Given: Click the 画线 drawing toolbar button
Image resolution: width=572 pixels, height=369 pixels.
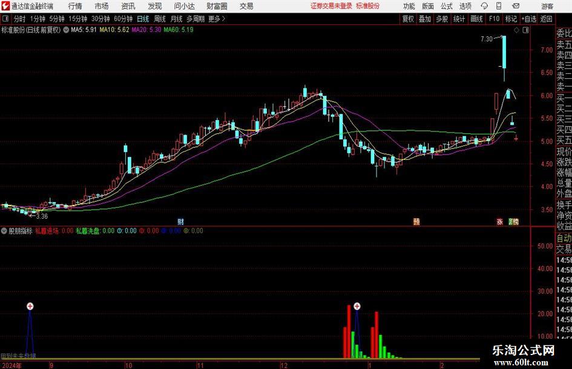Looking at the screenshot, I should (476, 19).
